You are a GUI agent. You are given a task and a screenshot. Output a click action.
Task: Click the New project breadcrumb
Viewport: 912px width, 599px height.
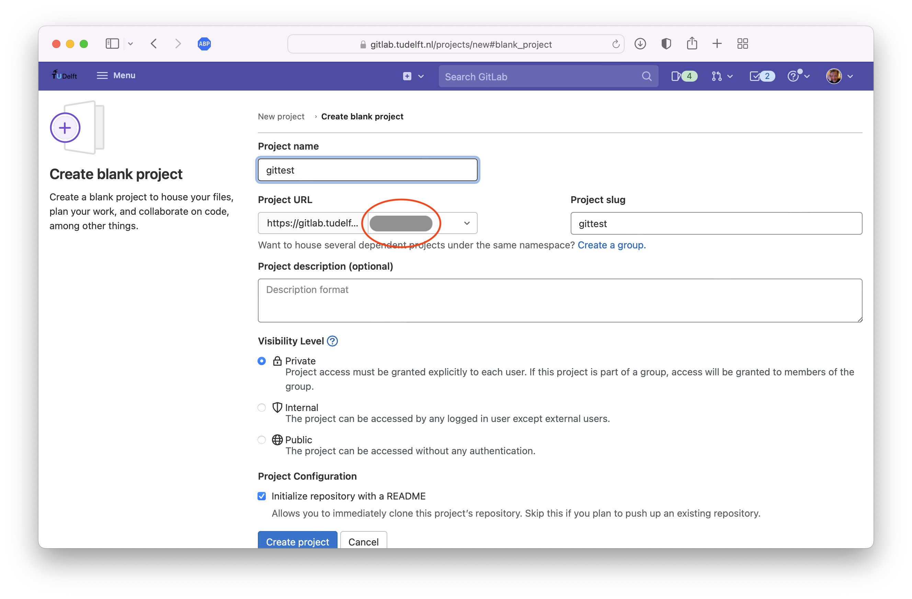[x=281, y=116]
